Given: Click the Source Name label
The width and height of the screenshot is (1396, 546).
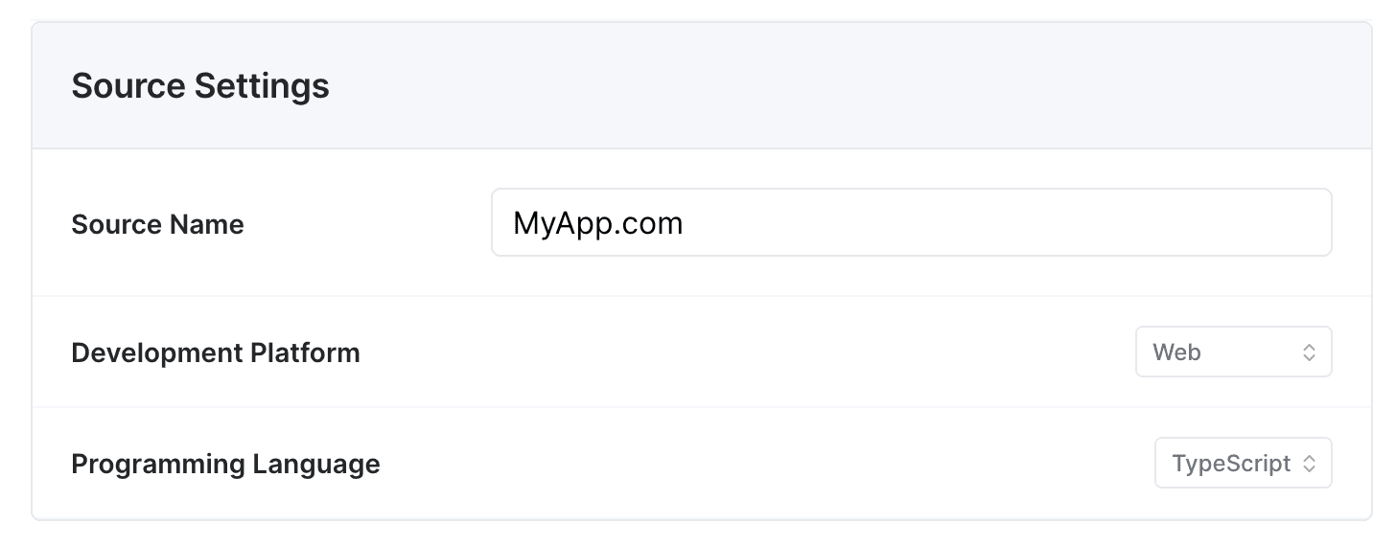Looking at the screenshot, I should [157, 224].
